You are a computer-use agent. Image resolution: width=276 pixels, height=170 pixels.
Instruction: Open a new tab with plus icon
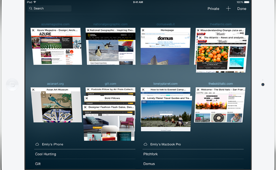228,8
